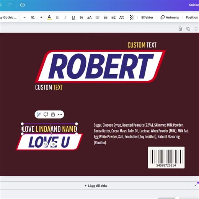This screenshot has height=199, width=199.
Task: Select the top CUSTOM TEXT label
Action: click(142, 45)
